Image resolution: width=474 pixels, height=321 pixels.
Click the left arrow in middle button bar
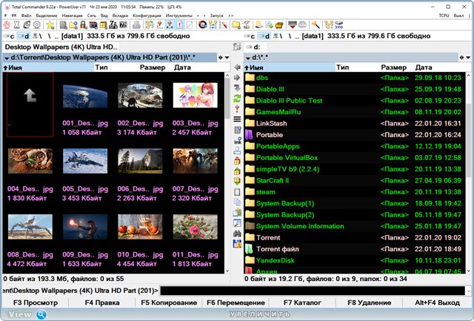coord(237,67)
